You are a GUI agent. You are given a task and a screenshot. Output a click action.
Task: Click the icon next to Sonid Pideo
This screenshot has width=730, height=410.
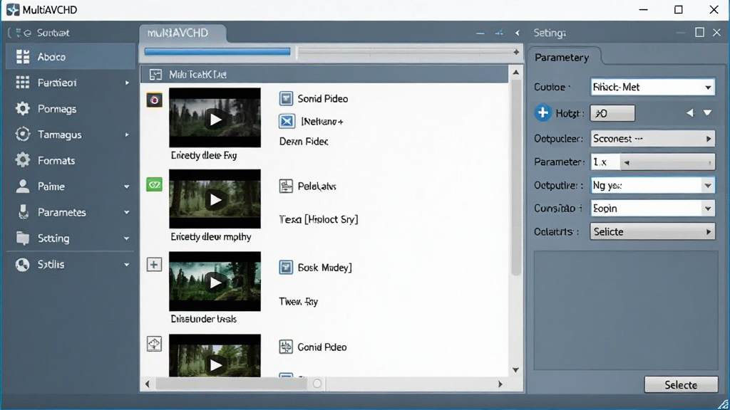(286, 98)
